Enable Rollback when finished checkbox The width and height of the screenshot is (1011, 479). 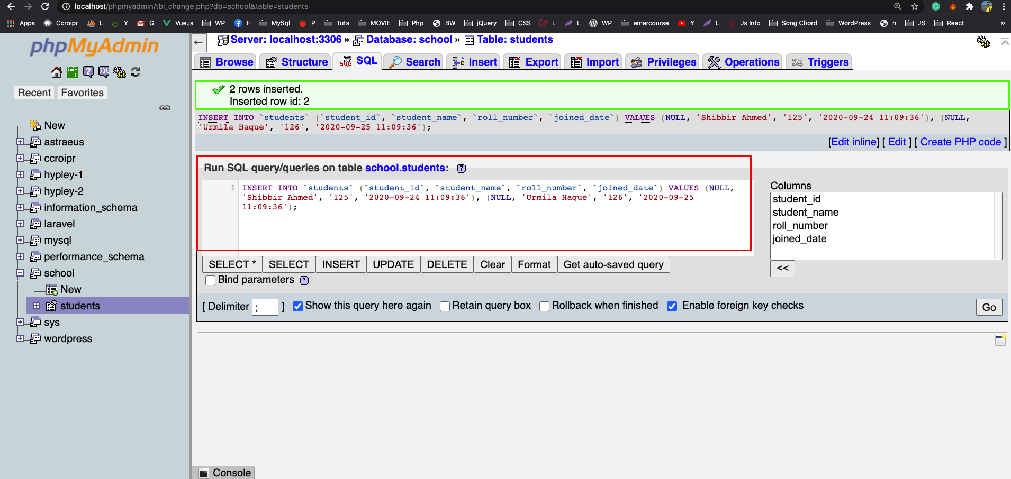point(544,306)
